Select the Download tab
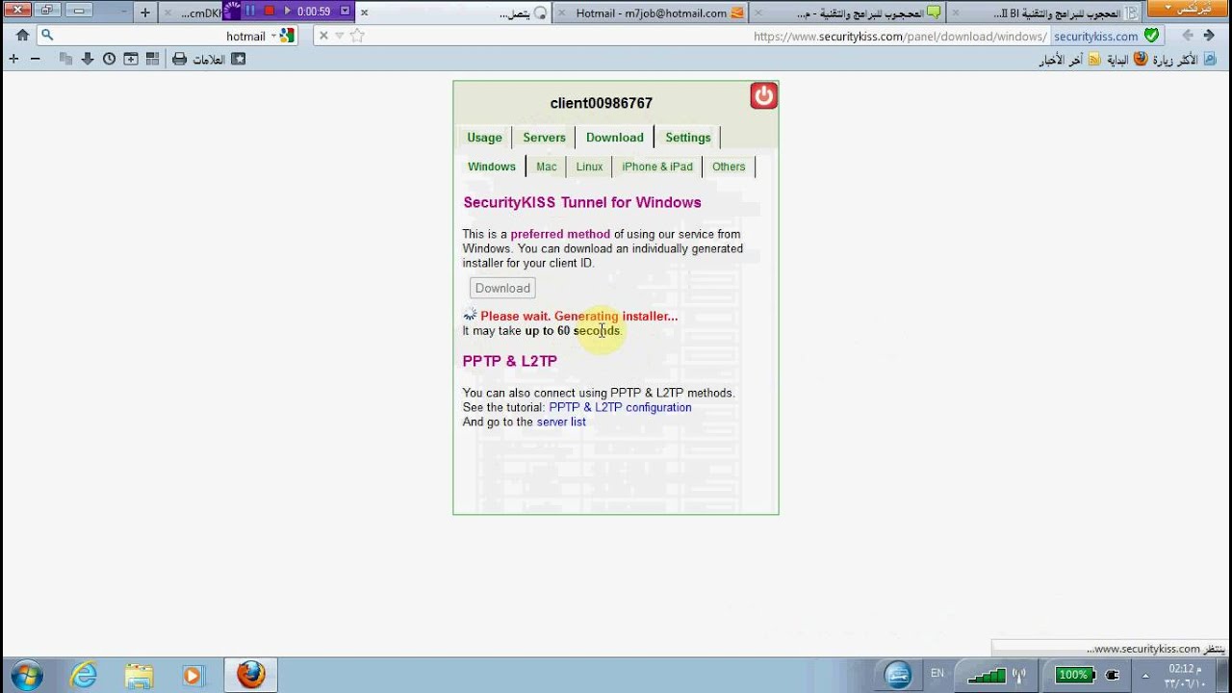Viewport: 1232px width, 693px height. (615, 138)
